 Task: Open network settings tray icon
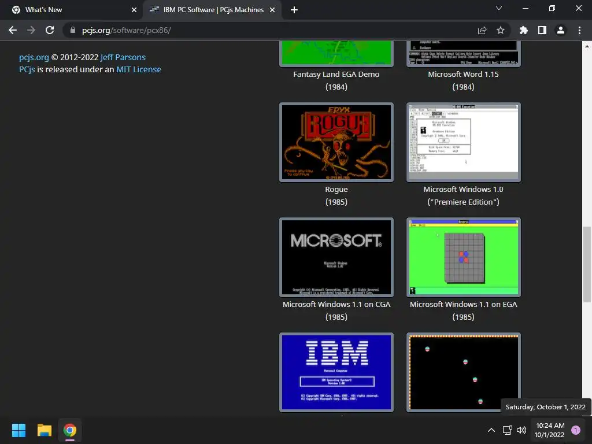[x=507, y=430]
